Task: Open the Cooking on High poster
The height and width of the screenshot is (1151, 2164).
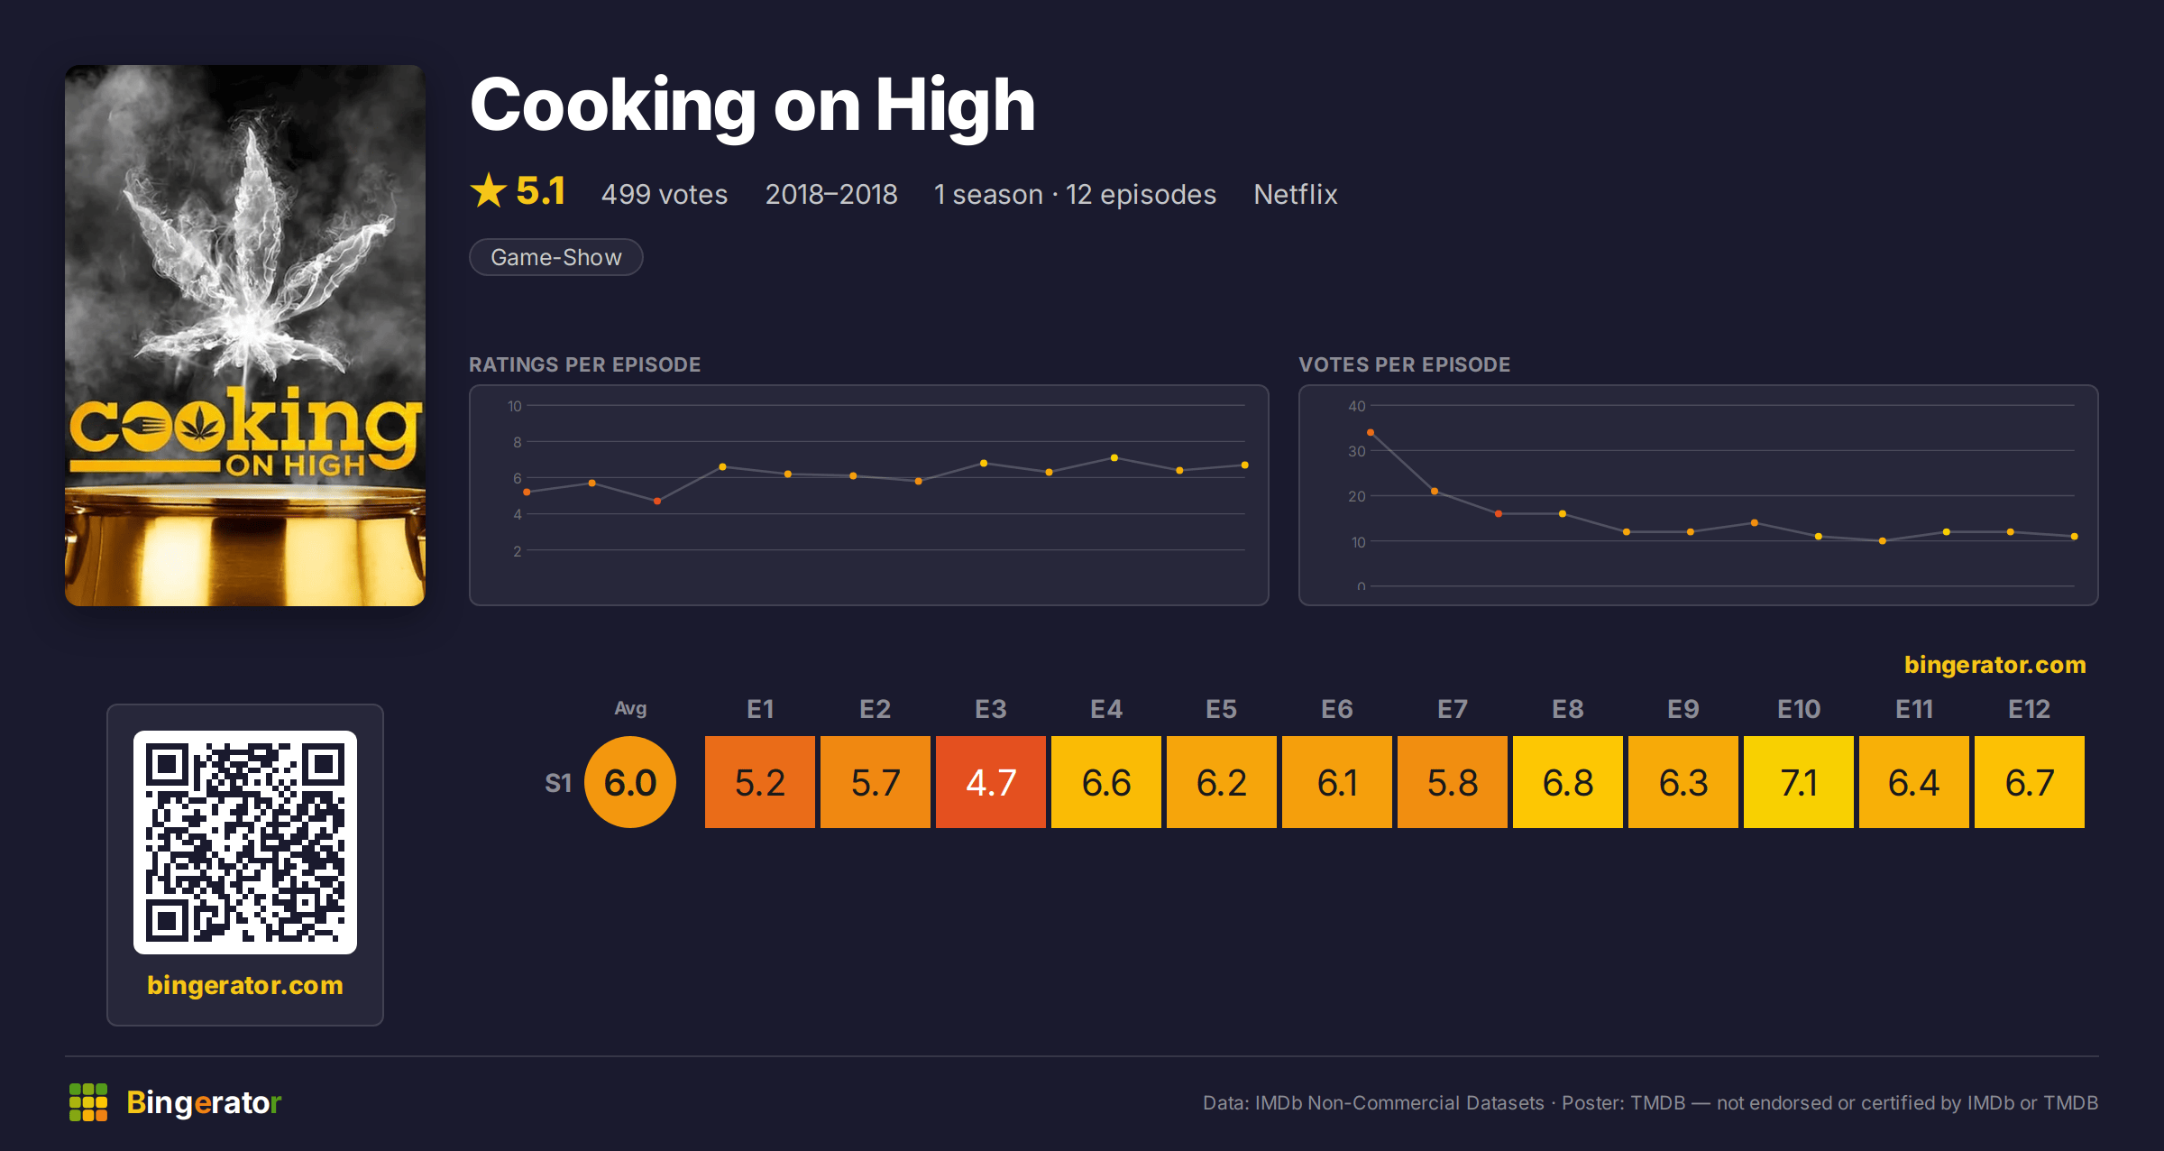Action: (245, 336)
